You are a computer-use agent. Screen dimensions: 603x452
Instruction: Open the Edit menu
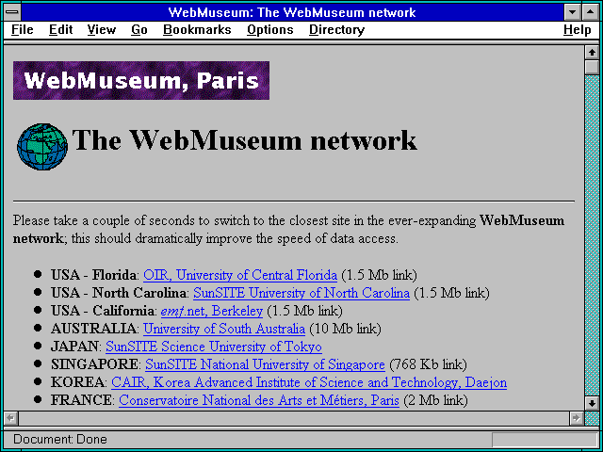(x=60, y=29)
